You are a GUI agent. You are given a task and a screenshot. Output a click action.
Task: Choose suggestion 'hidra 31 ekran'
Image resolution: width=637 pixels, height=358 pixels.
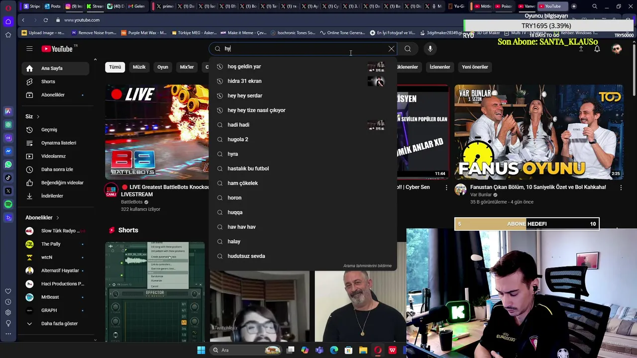tap(303, 81)
